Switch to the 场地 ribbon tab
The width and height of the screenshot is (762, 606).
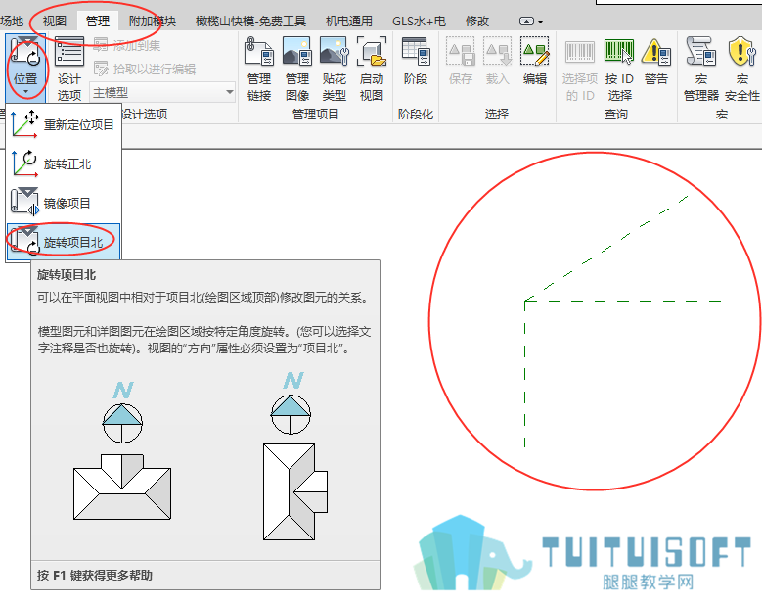(12, 21)
